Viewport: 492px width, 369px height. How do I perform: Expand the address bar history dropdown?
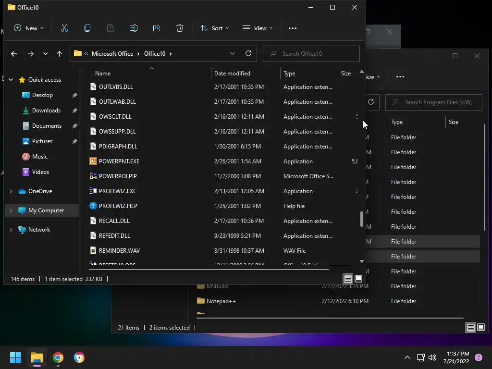tap(233, 54)
